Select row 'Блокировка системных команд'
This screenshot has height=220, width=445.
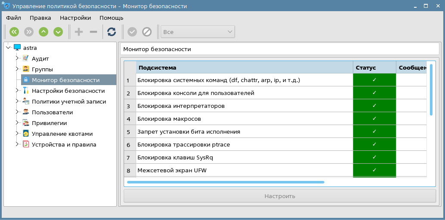244,80
